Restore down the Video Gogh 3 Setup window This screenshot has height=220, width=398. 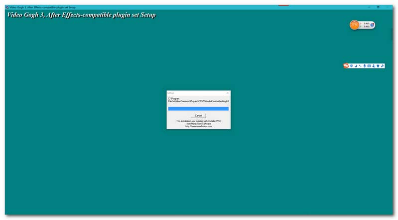click(378, 7)
